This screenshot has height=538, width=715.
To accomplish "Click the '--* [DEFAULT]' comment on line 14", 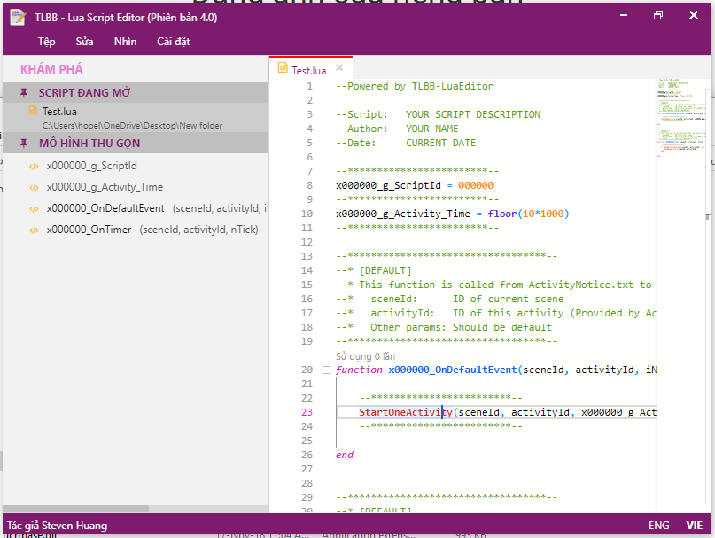I will 374,270.
